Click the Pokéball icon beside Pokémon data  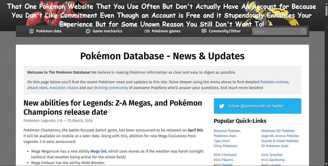click(x=31, y=31)
